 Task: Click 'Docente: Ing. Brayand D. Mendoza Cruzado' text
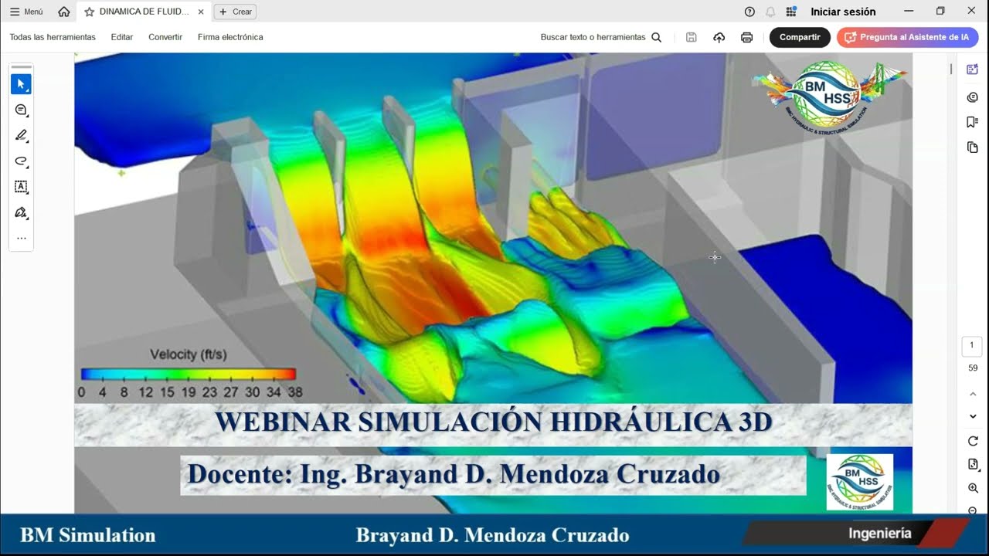pyautogui.click(x=454, y=474)
